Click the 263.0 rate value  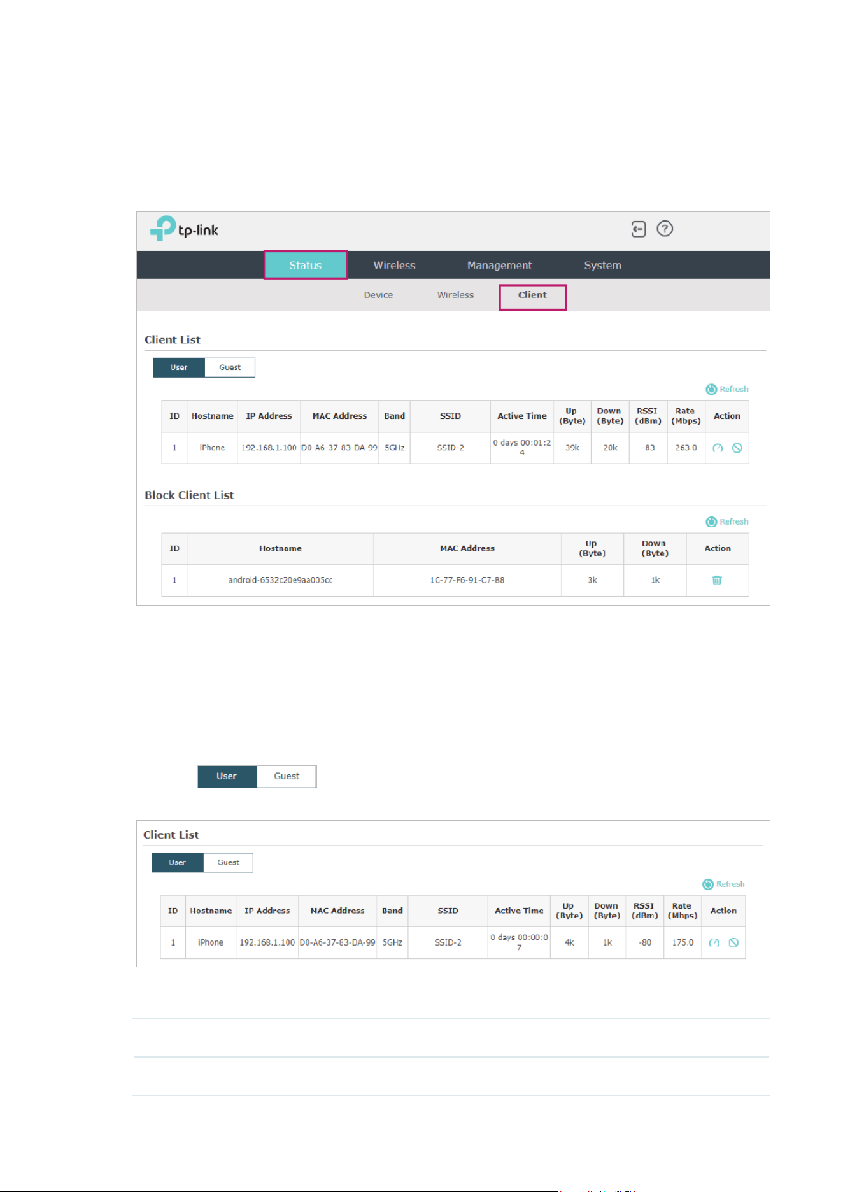click(x=686, y=448)
